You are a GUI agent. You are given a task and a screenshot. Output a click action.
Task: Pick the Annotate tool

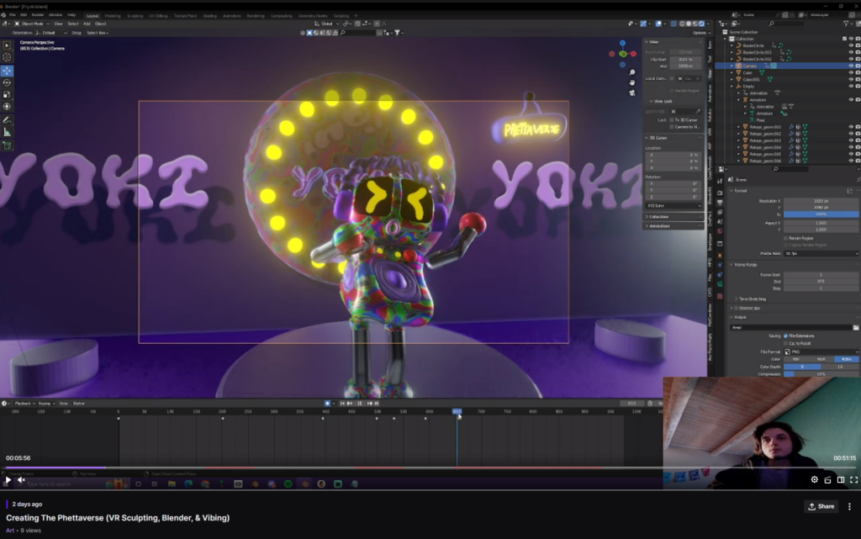coord(8,120)
